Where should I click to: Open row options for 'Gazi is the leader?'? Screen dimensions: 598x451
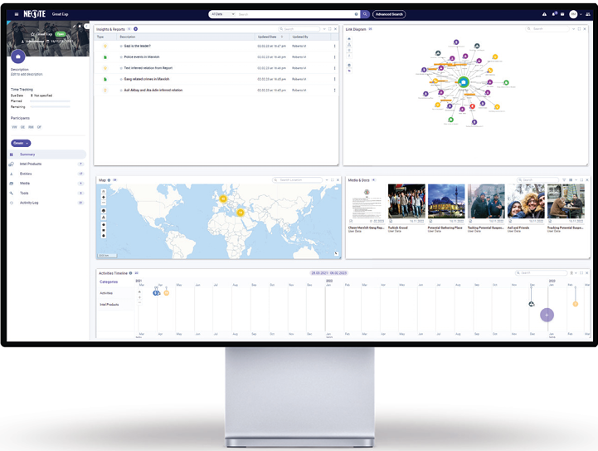point(334,46)
